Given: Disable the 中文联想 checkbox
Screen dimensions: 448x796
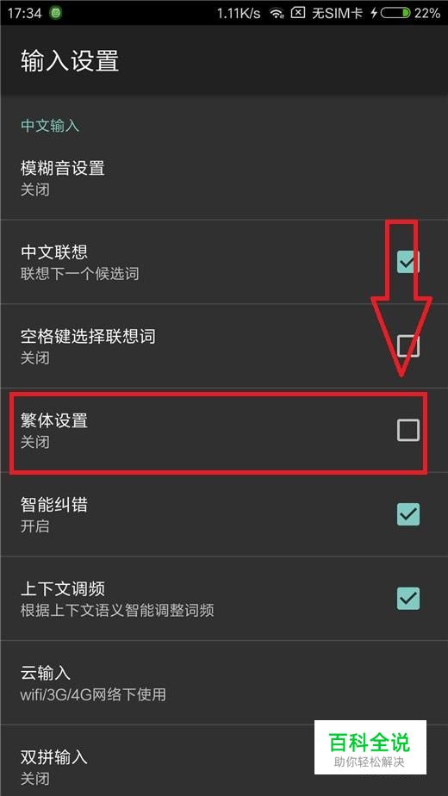Looking at the screenshot, I should pyautogui.click(x=408, y=262).
